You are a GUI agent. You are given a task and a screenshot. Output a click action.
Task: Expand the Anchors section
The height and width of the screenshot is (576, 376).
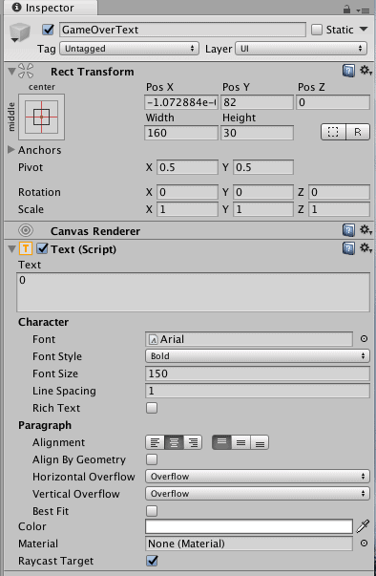tap(11, 150)
